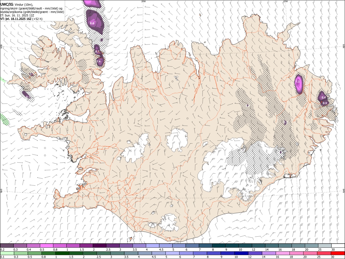Viewport: 345px width, 259px height.
Task: Click the '30' label in the snow legend row
Action: click(x=333, y=250)
